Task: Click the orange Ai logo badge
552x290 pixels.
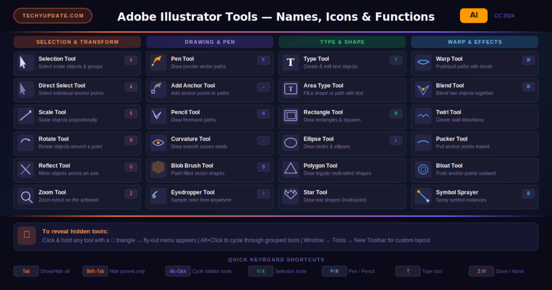Action: [473, 16]
